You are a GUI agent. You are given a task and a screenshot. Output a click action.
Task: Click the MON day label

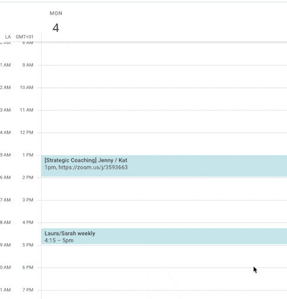56,13
